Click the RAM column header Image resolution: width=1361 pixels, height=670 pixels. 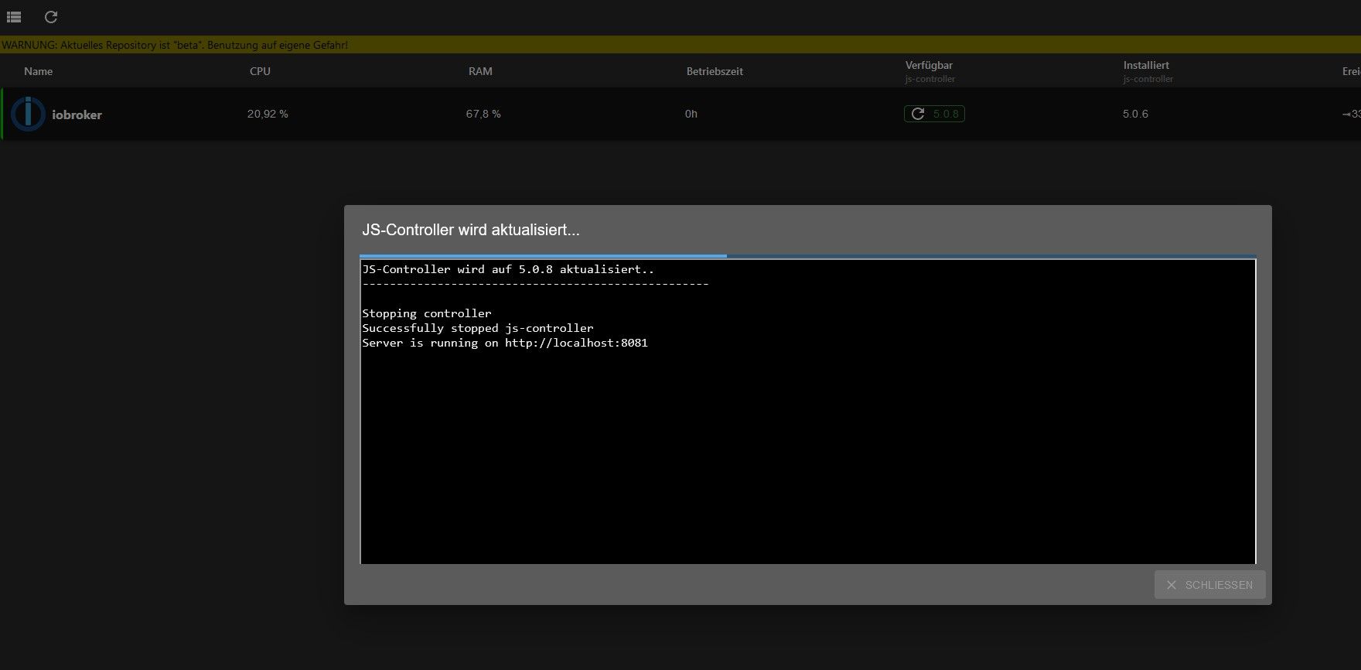click(x=480, y=71)
